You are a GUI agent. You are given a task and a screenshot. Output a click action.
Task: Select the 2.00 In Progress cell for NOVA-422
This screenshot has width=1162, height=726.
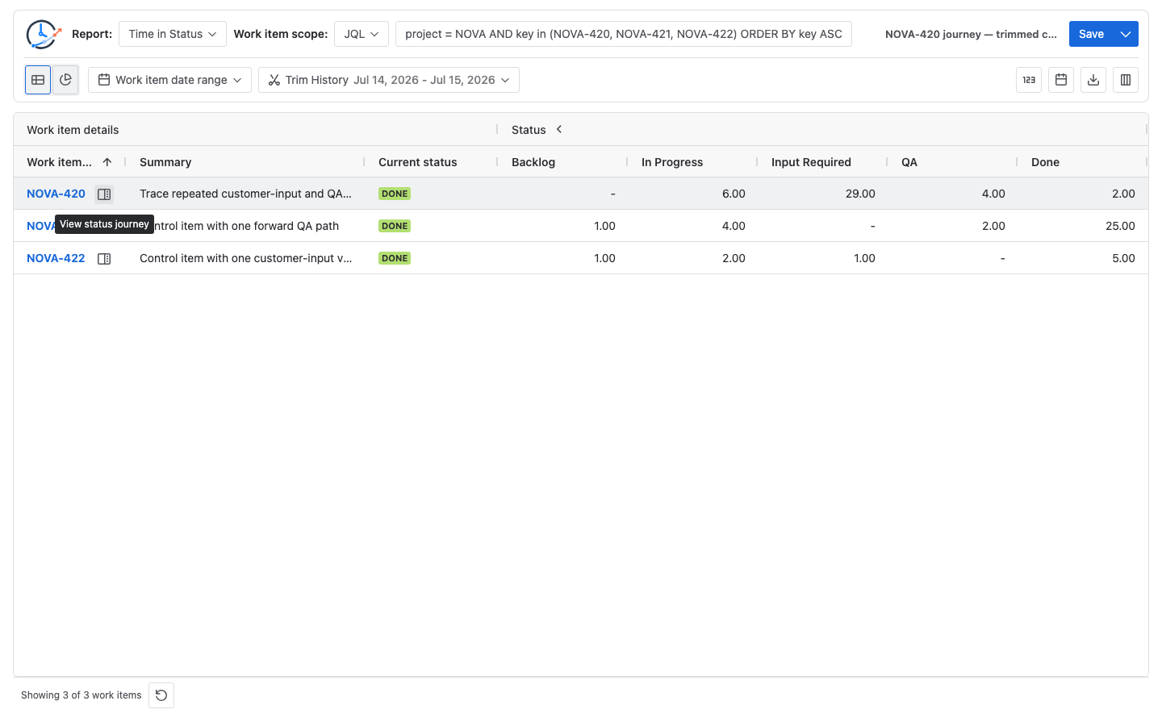click(x=692, y=258)
